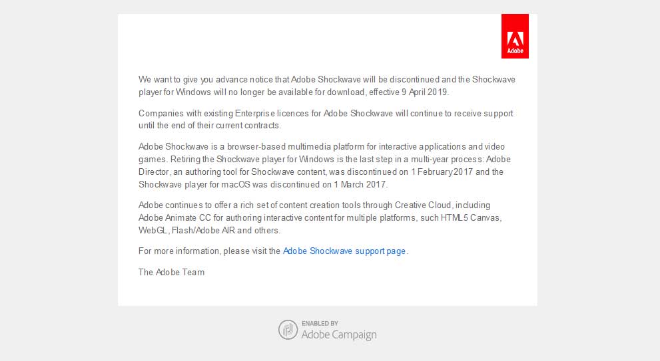Click the "For more information, please visit" text

[209, 251]
